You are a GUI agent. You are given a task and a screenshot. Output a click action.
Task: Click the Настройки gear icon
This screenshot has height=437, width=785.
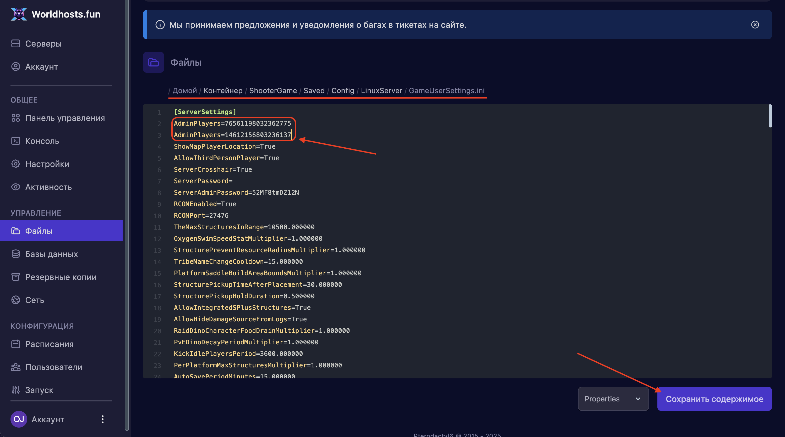[15, 164]
